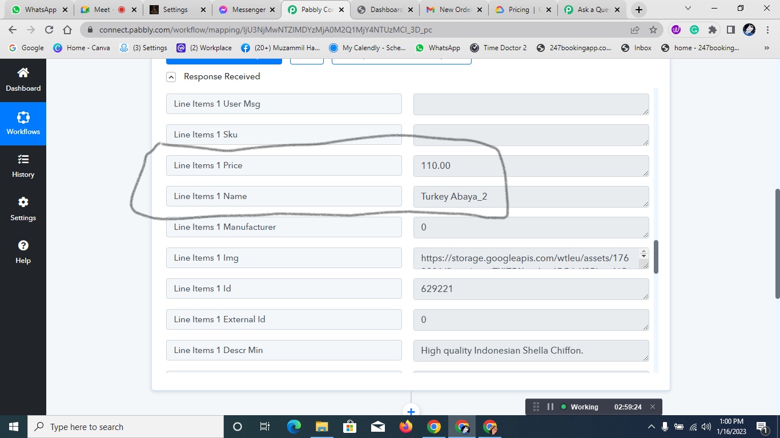The height and width of the screenshot is (438, 780).
Task: Switch to the New Order Gmail tab
Action: click(x=453, y=10)
